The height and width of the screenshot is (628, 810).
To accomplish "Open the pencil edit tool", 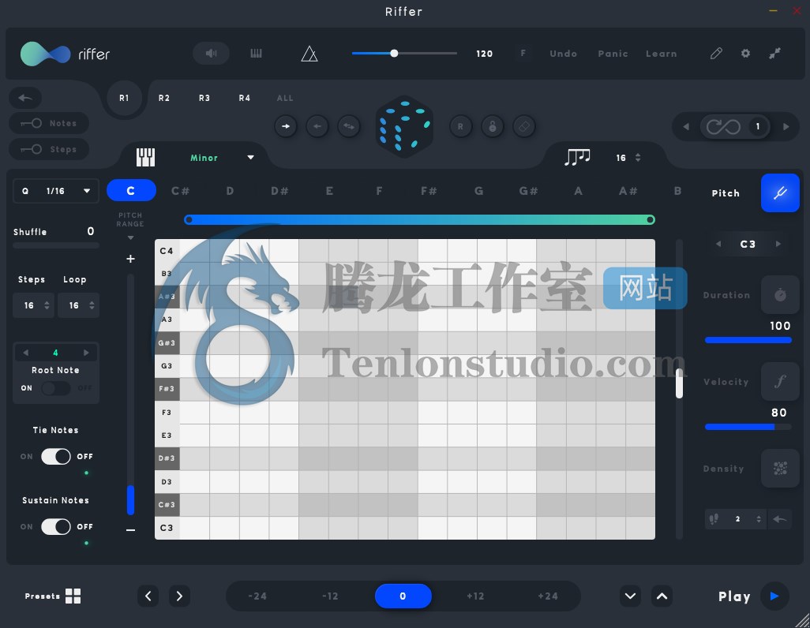I will tap(716, 53).
